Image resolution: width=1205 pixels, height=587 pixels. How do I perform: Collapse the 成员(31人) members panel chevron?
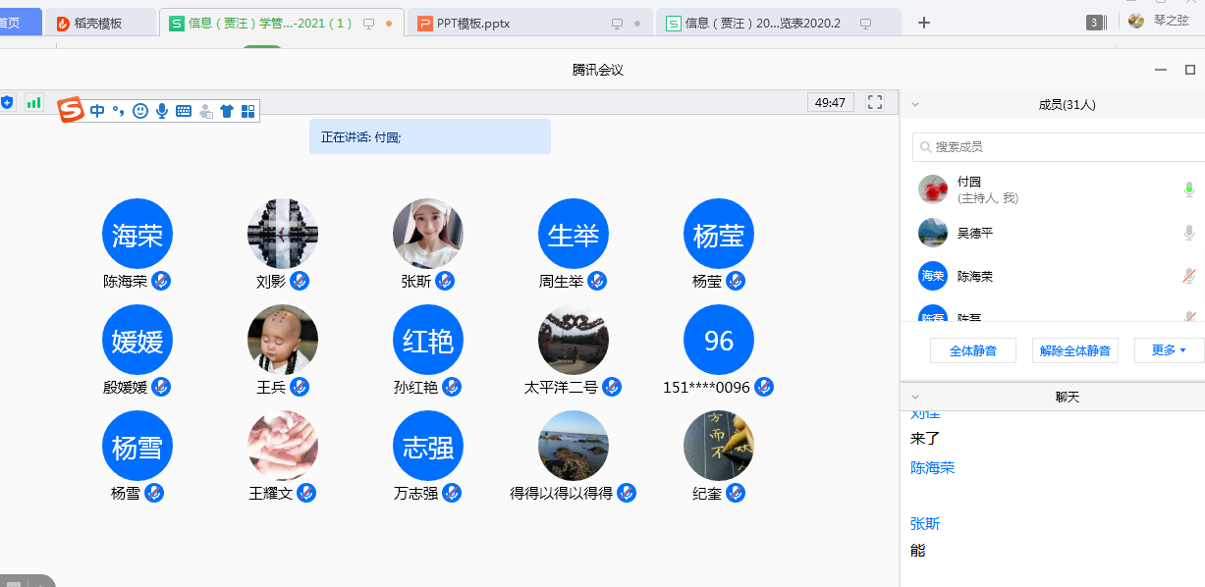pyautogui.click(x=915, y=104)
